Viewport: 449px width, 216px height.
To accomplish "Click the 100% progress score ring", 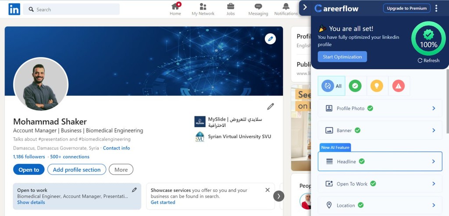I will 428,38.
